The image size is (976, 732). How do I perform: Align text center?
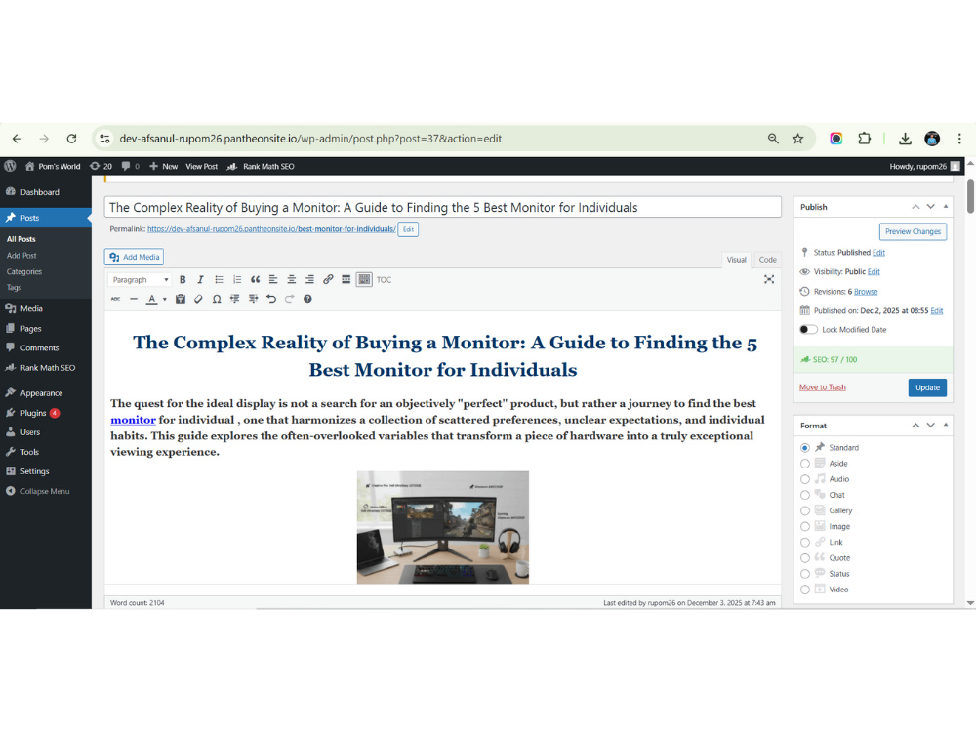point(291,279)
